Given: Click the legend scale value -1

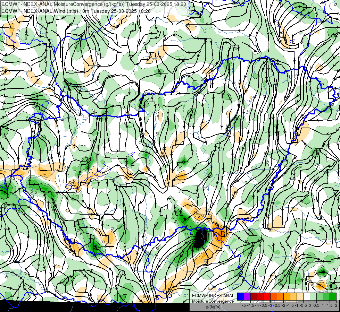Looking at the screenshot, I should tap(297, 305).
